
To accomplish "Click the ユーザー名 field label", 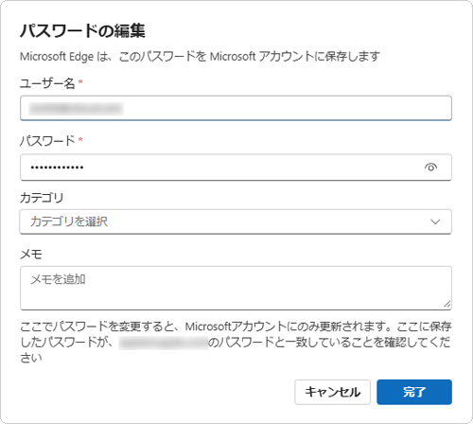I will [x=47, y=83].
